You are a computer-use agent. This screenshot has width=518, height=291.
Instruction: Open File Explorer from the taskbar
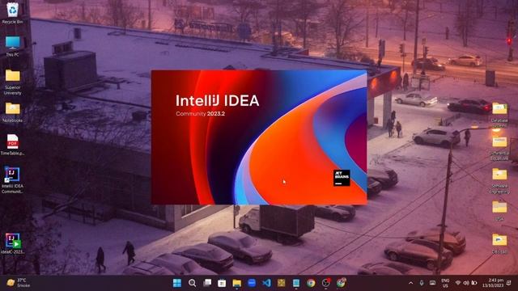tap(236, 283)
